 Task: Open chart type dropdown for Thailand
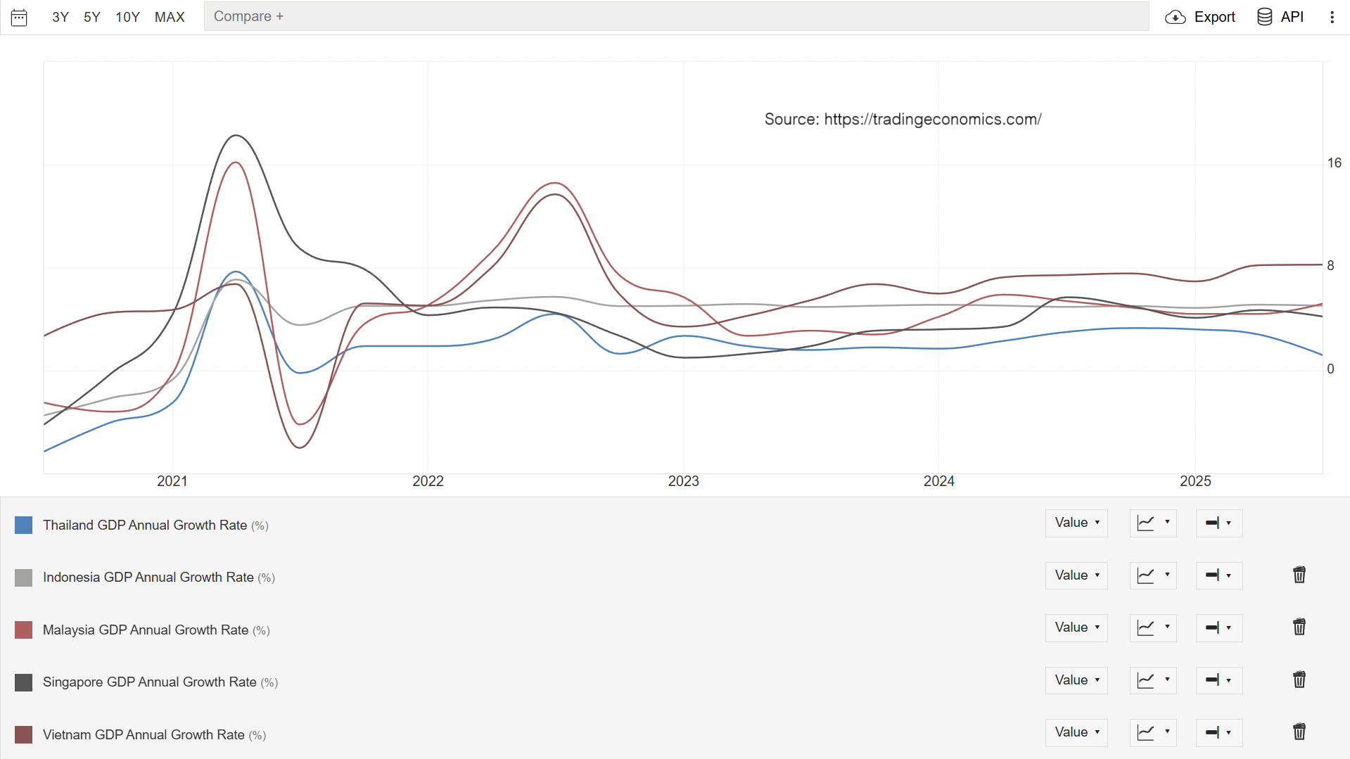coord(1152,523)
